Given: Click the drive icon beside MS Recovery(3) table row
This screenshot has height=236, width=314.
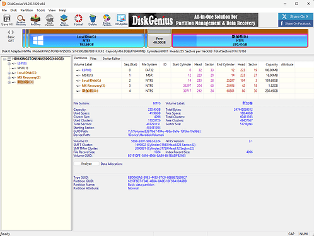Looking at the screenshot, I should coord(78,86).
